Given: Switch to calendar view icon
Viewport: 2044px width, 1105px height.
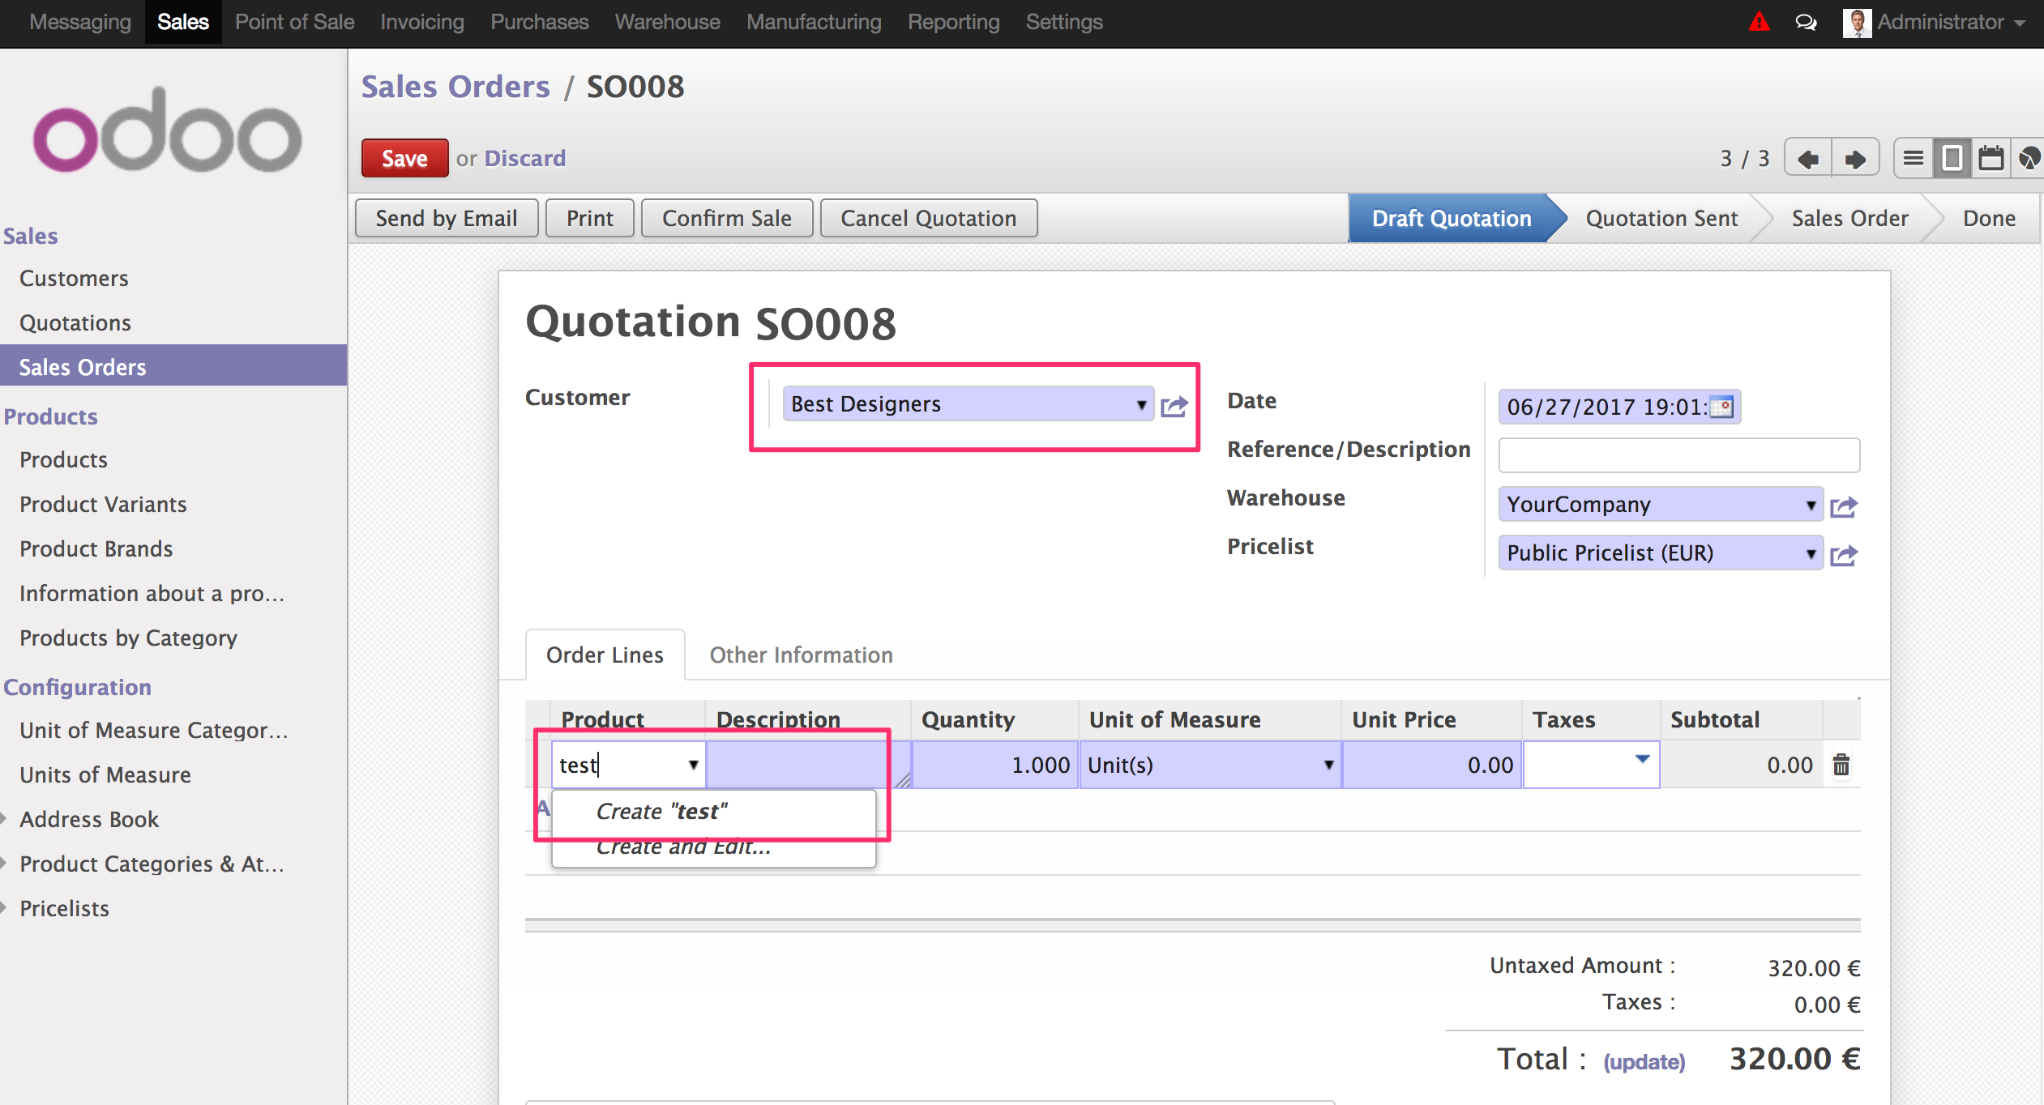Looking at the screenshot, I should 1991,158.
